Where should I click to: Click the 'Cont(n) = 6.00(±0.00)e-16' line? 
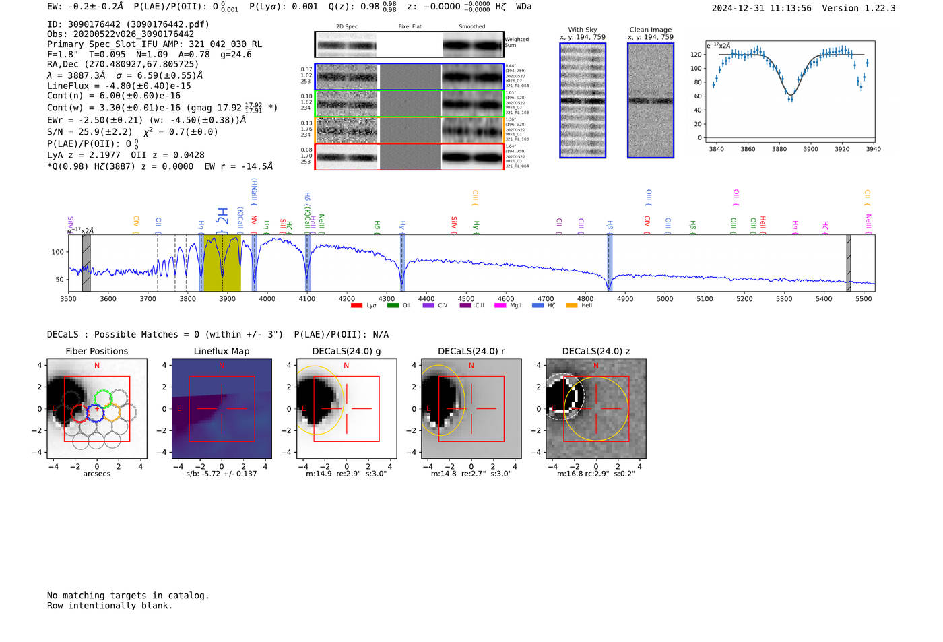[x=114, y=96]
